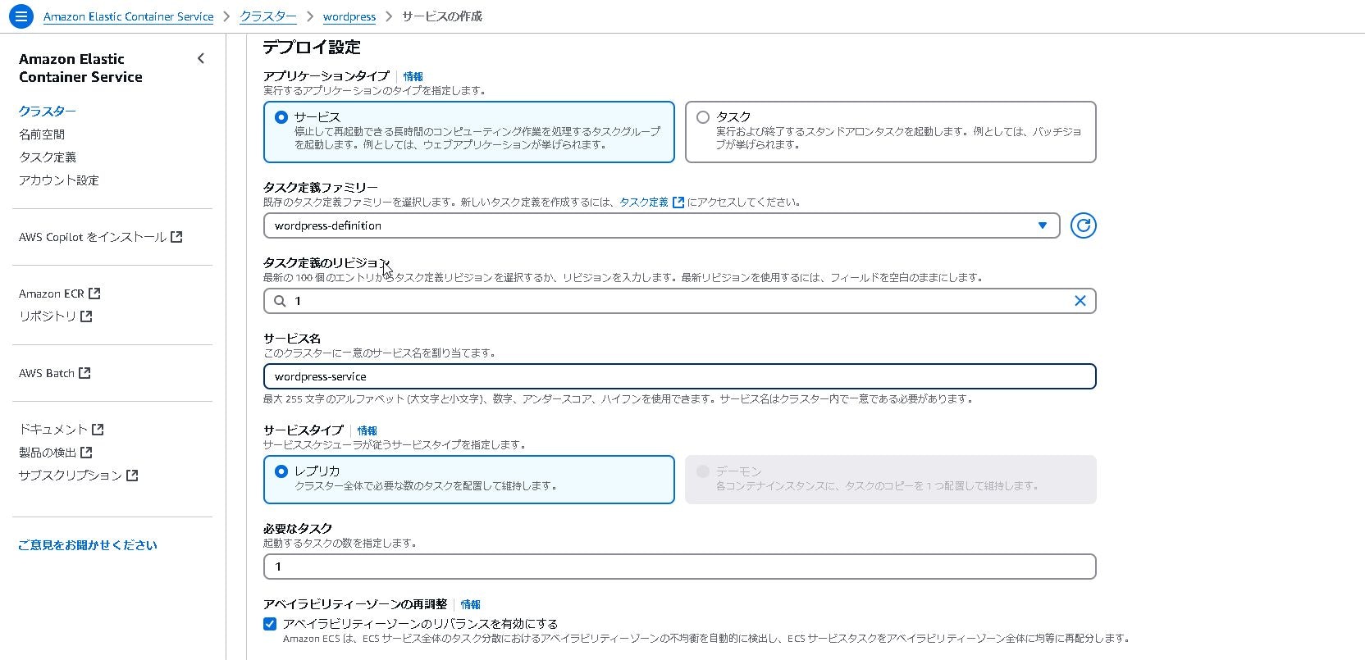1365x660 pixels.
Task: Open 情報 link beside アベイラビリティーゾーンの再調整
Action: coord(471,604)
